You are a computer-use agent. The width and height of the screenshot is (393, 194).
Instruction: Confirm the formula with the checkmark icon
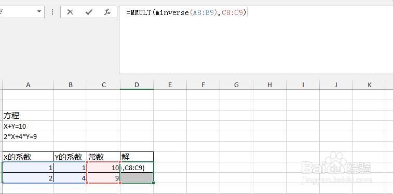pyautogui.click(x=89, y=12)
